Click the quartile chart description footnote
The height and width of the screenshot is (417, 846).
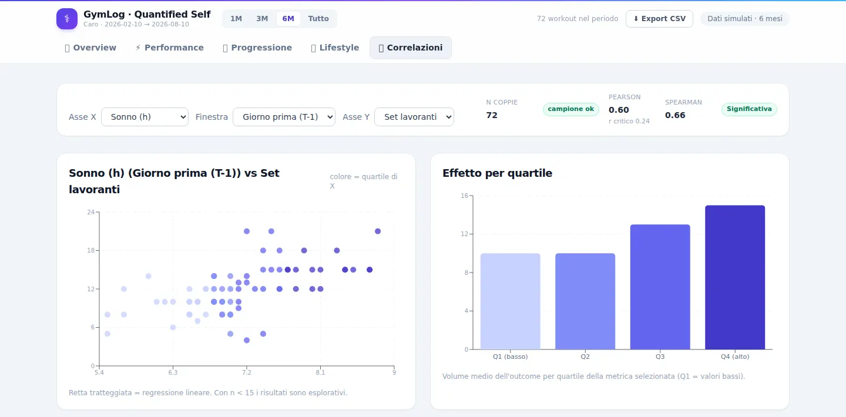593,376
